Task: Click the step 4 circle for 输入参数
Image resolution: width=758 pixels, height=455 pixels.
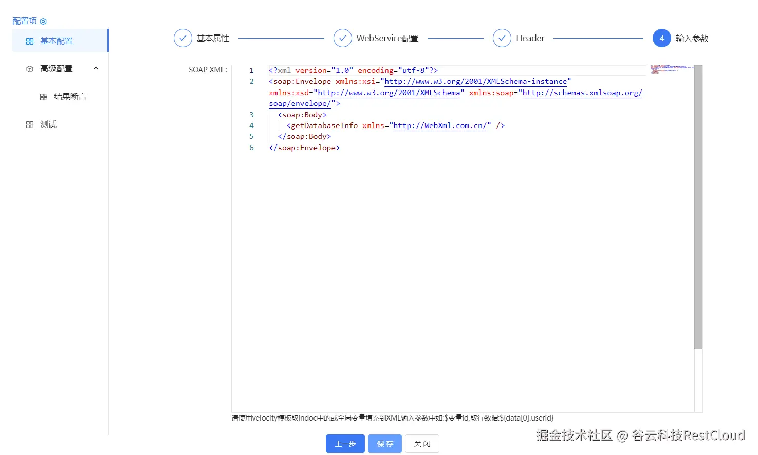Action: pos(661,38)
